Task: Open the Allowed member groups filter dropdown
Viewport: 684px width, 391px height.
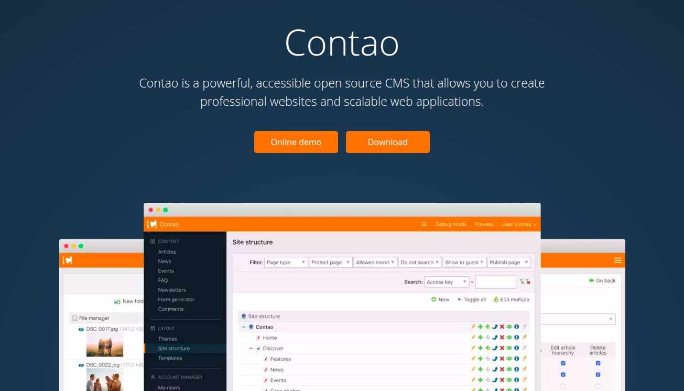Action: (375, 263)
